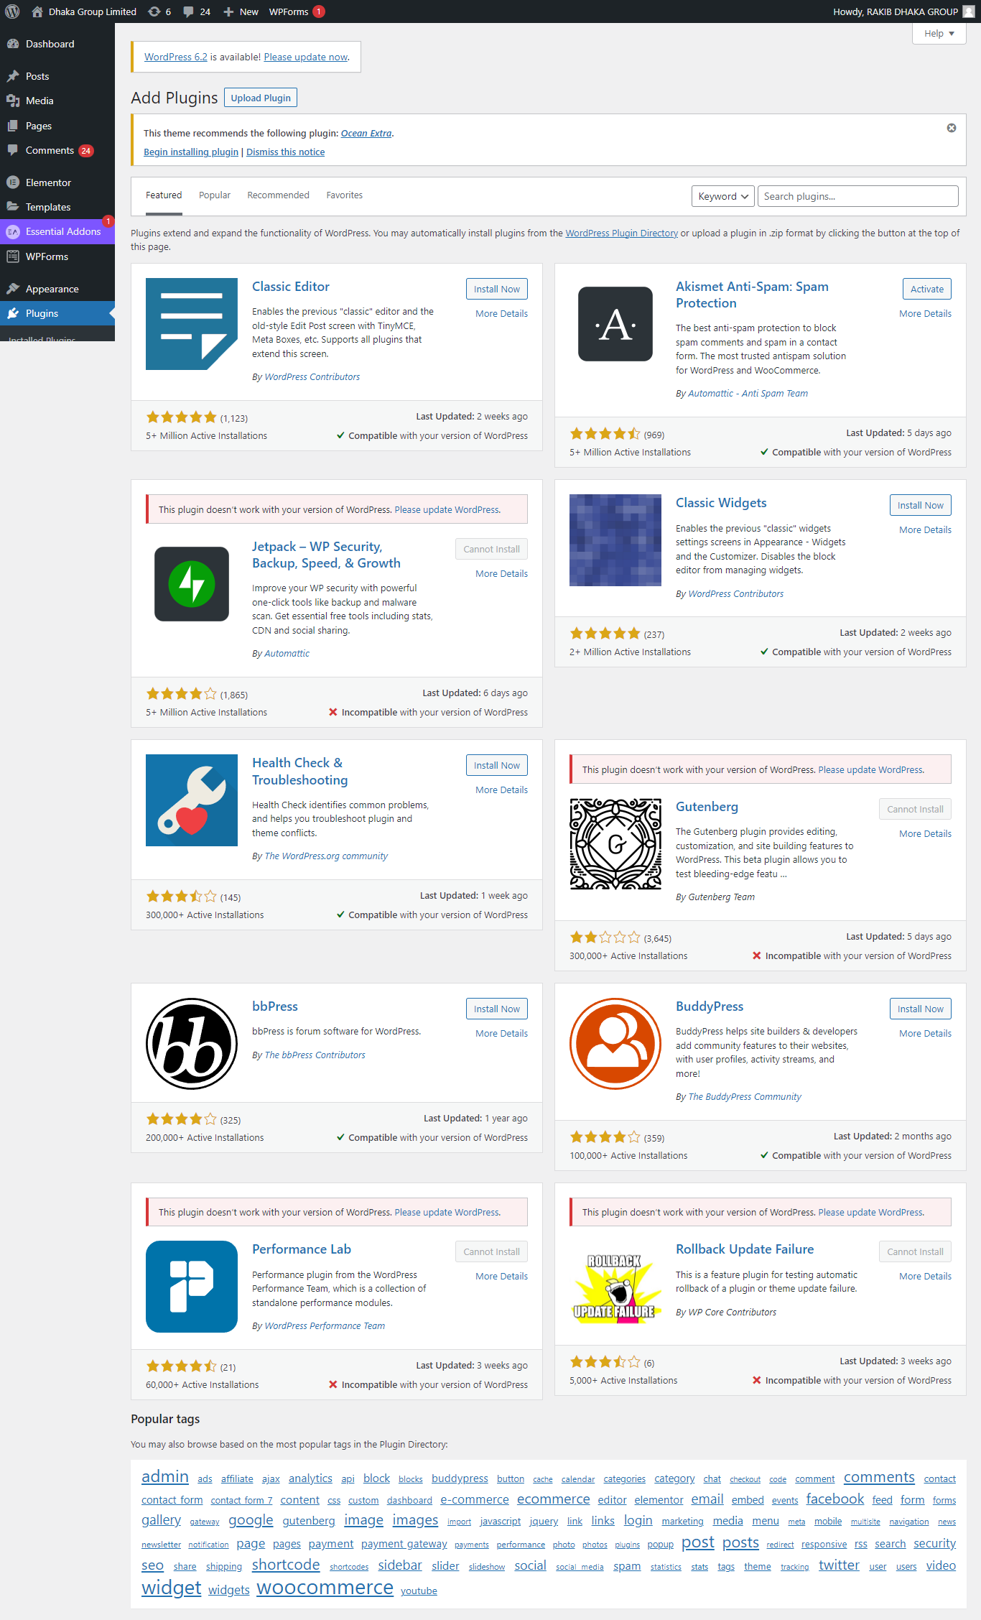Click the Essential Addons icon in sidebar
The width and height of the screenshot is (981, 1620).
point(13,231)
